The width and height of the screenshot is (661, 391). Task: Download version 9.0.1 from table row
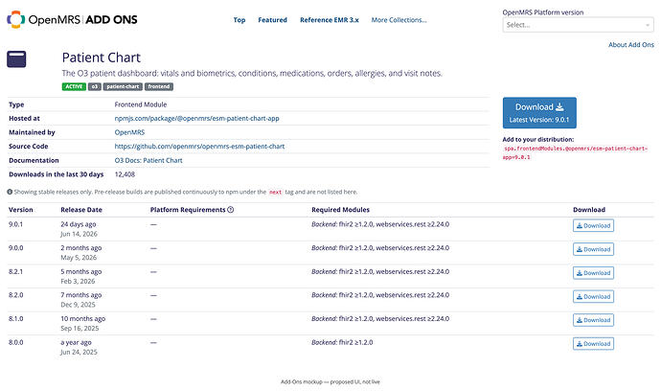pos(593,225)
